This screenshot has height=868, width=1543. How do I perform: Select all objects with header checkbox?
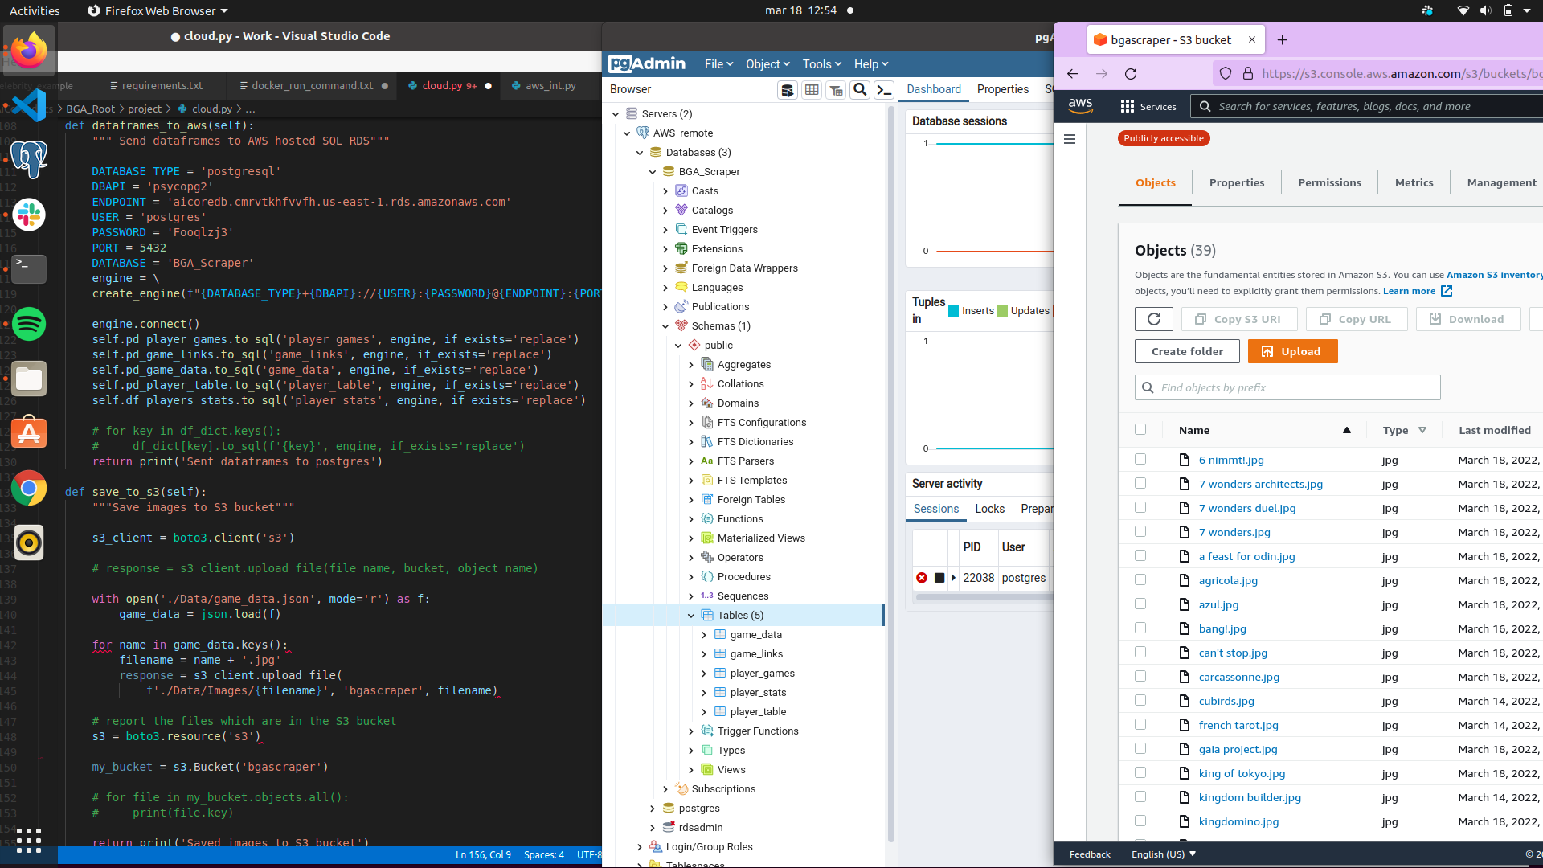[x=1140, y=430]
